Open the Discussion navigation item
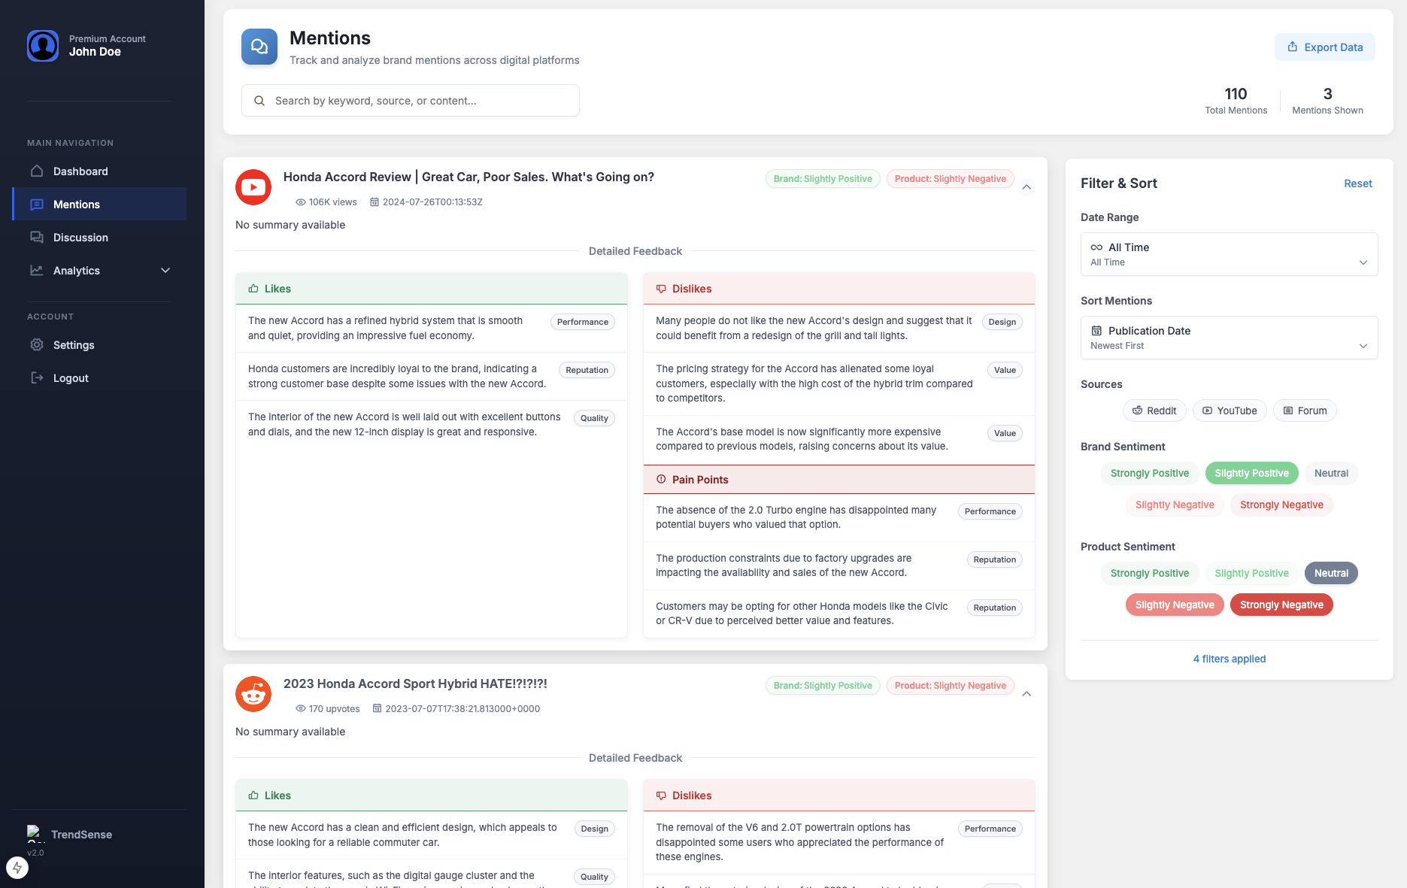 click(x=80, y=238)
